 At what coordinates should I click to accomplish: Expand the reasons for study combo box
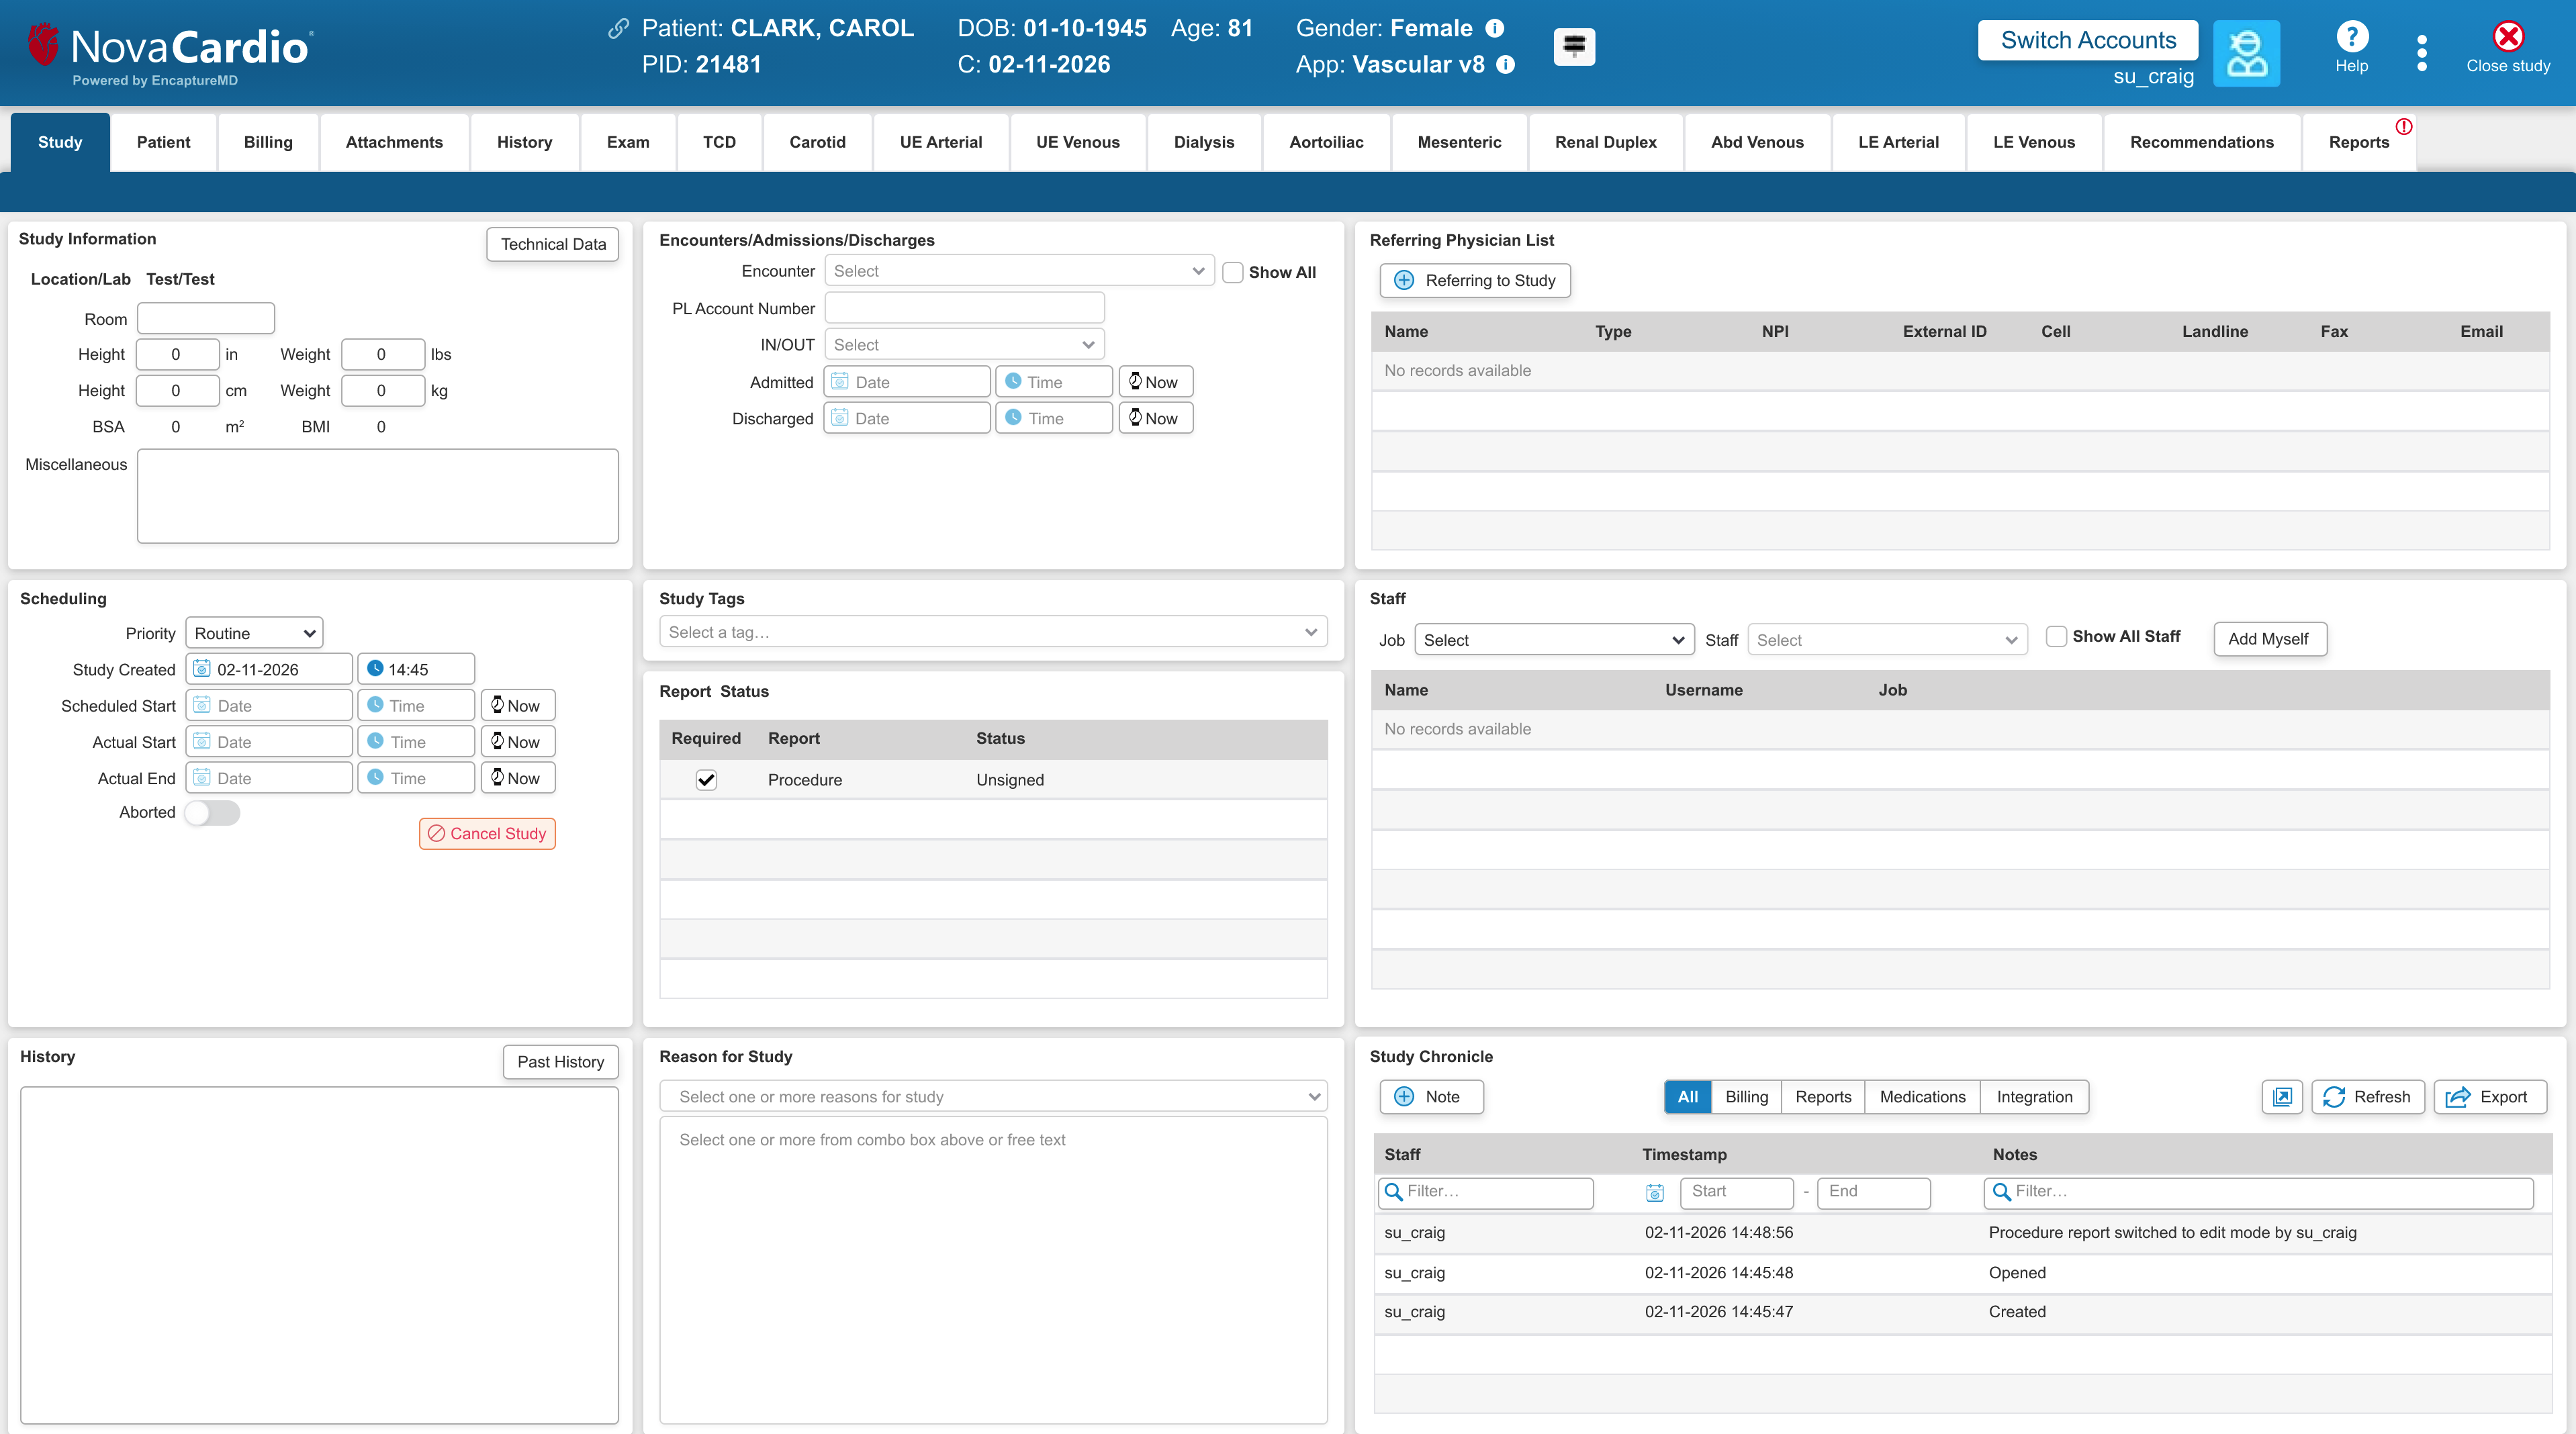tap(993, 1097)
